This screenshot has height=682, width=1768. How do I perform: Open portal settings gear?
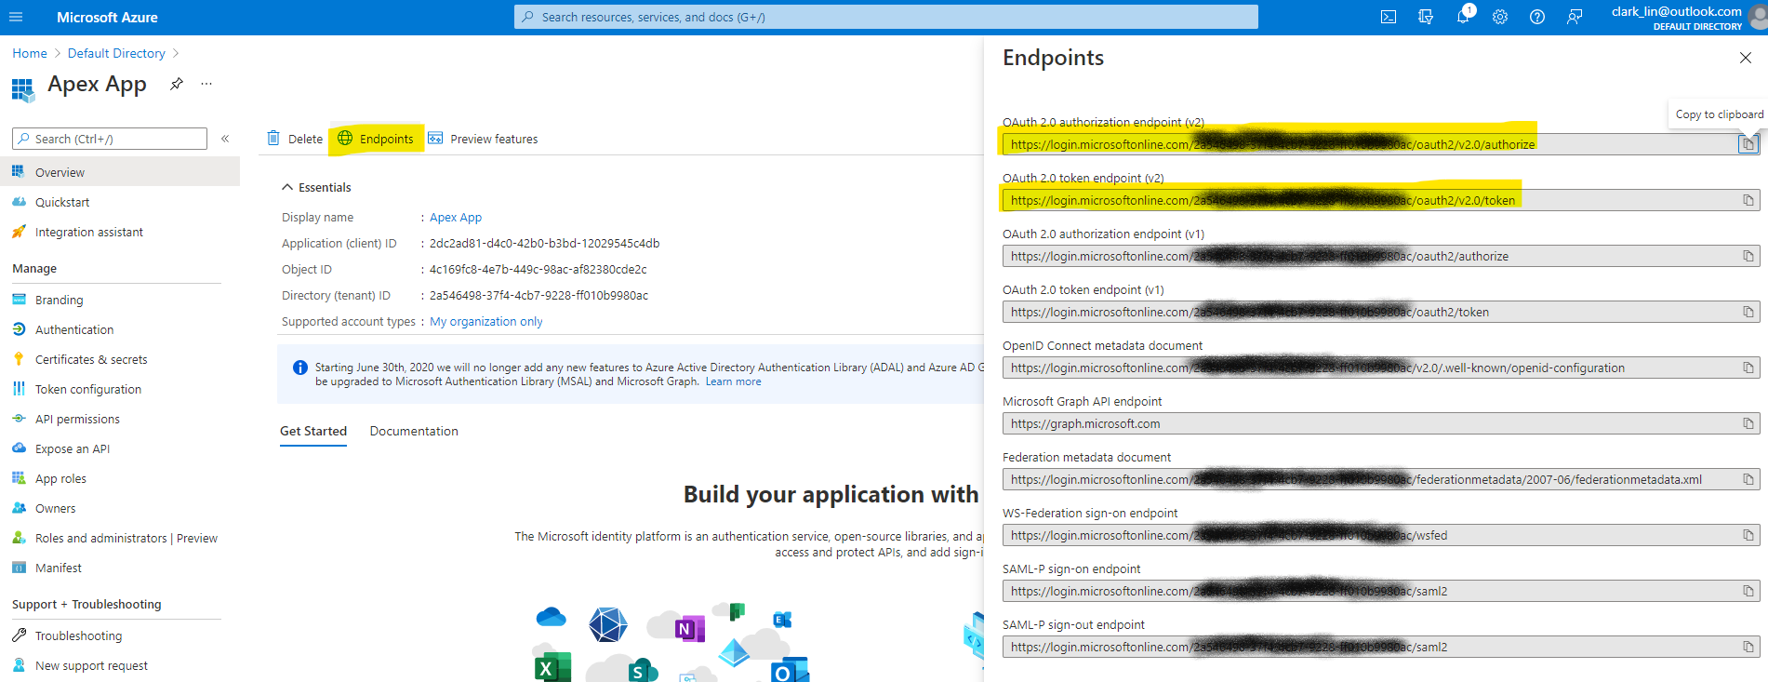pyautogui.click(x=1499, y=17)
